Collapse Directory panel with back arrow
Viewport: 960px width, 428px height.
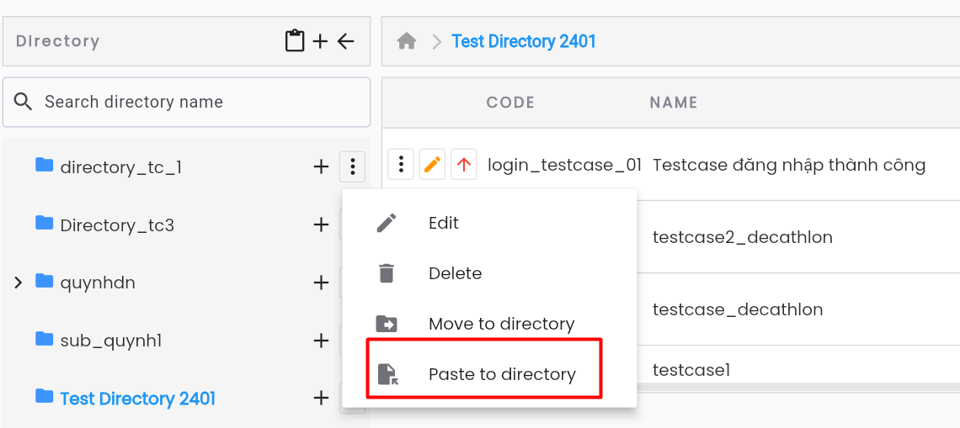[x=346, y=41]
